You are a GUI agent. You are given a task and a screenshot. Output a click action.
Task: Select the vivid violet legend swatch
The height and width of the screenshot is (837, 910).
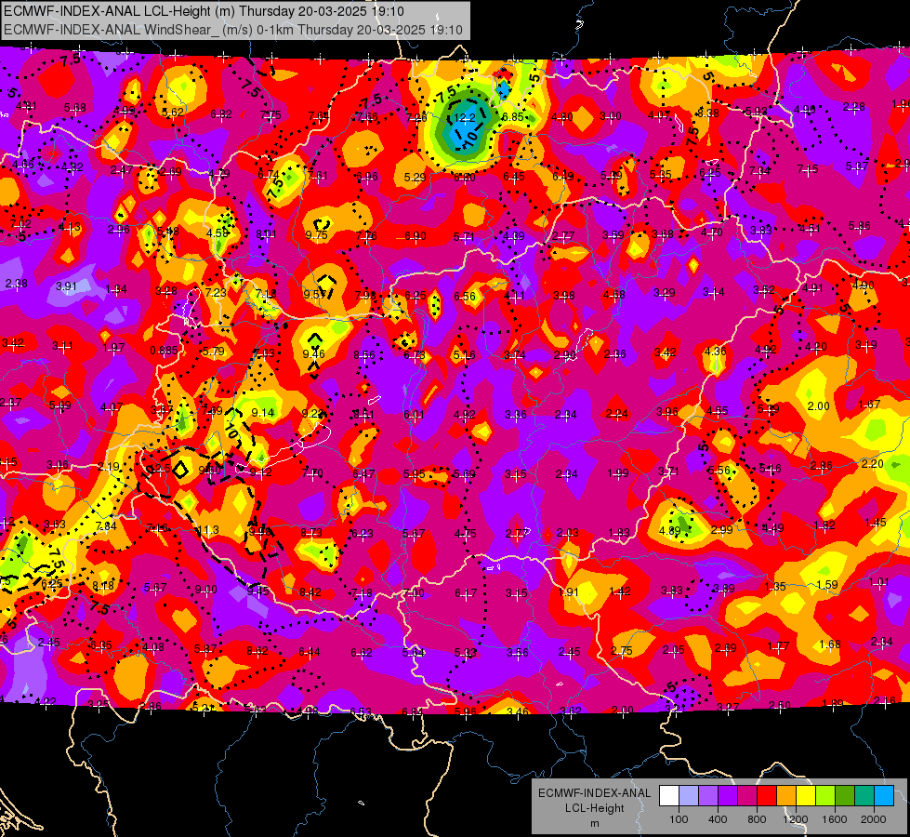point(728,796)
